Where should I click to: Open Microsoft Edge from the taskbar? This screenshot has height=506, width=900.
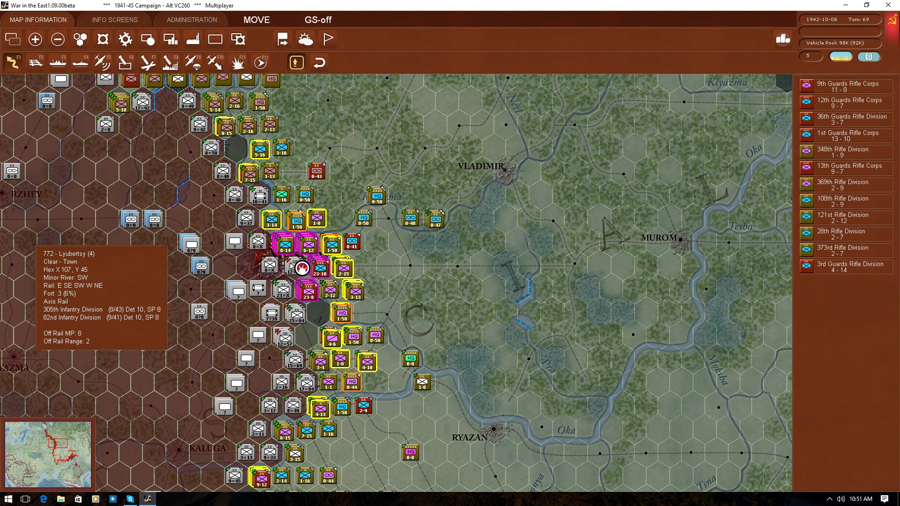pyautogui.click(x=43, y=499)
